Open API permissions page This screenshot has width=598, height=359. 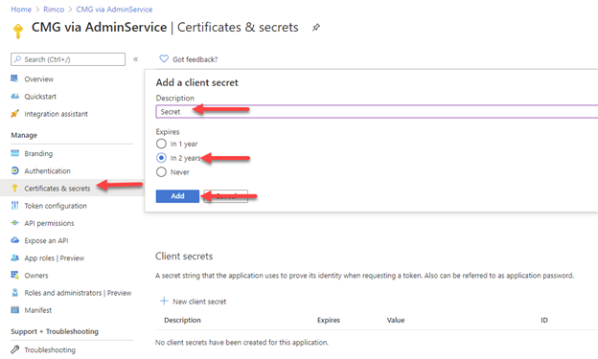[49, 223]
